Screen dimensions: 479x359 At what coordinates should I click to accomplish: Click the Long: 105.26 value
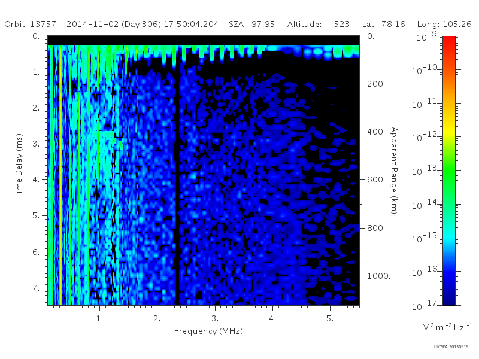(444, 24)
